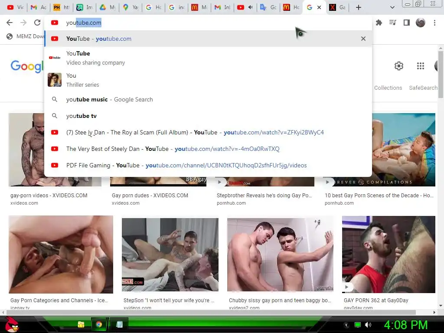
Task: Switch to the Google Drive tab
Action: (108, 7)
